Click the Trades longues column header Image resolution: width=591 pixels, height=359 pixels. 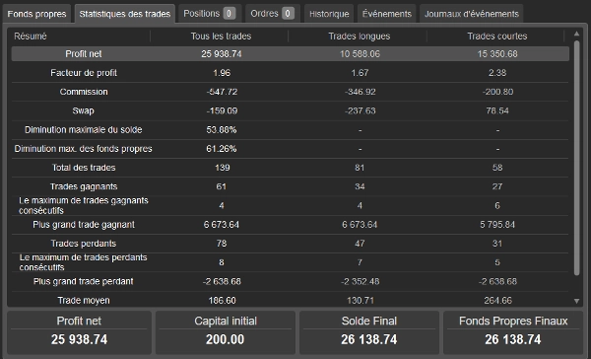(360, 36)
